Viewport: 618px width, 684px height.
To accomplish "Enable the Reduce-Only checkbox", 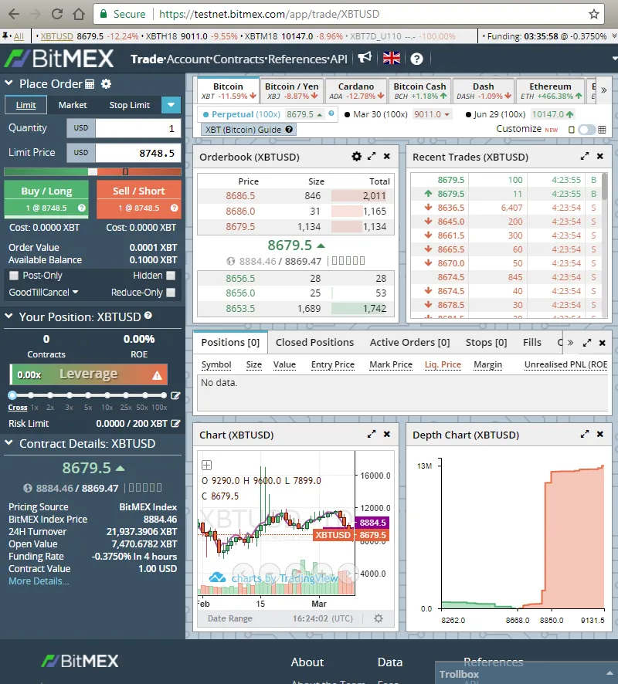I will click(x=171, y=293).
